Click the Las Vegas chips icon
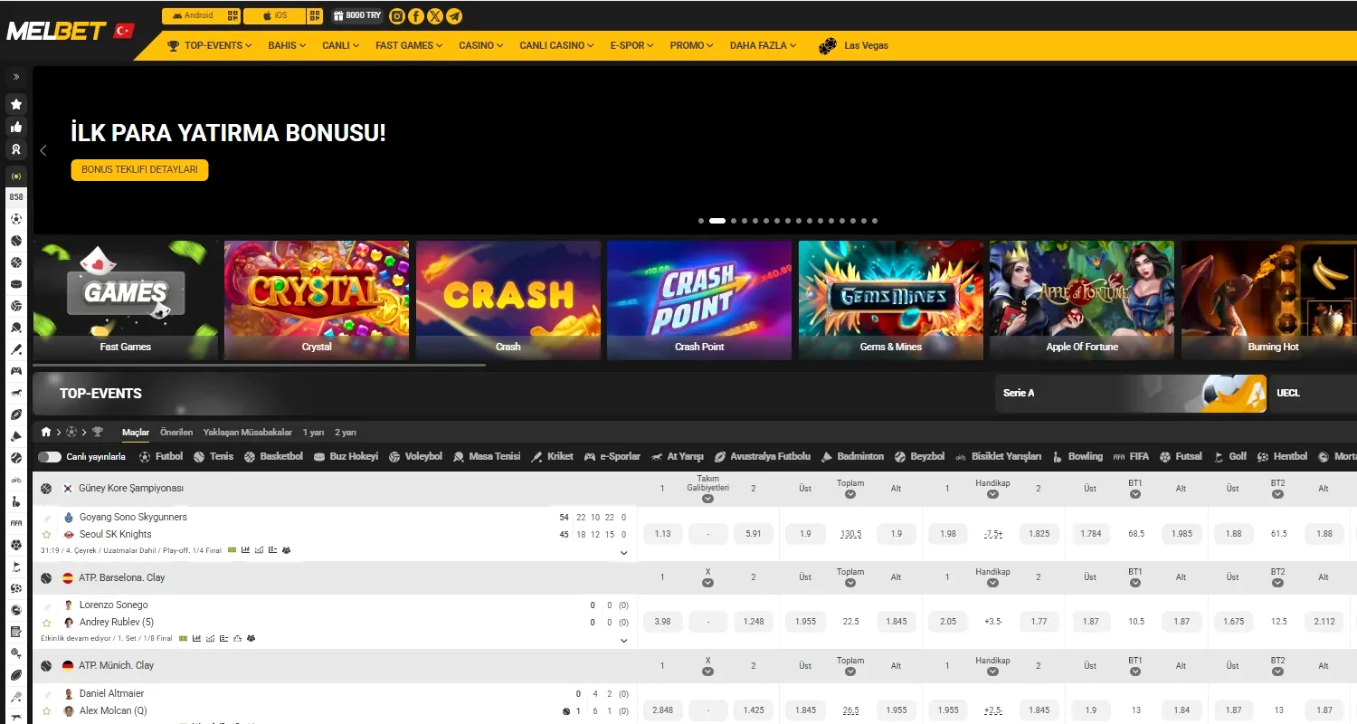 (827, 45)
